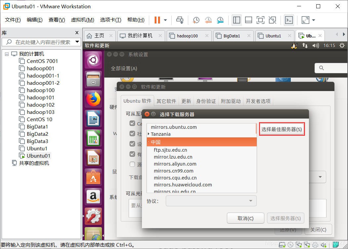The height and width of the screenshot is (249, 348).
Task: Click 选择最佳服务器(S) button
Action: coord(282,129)
